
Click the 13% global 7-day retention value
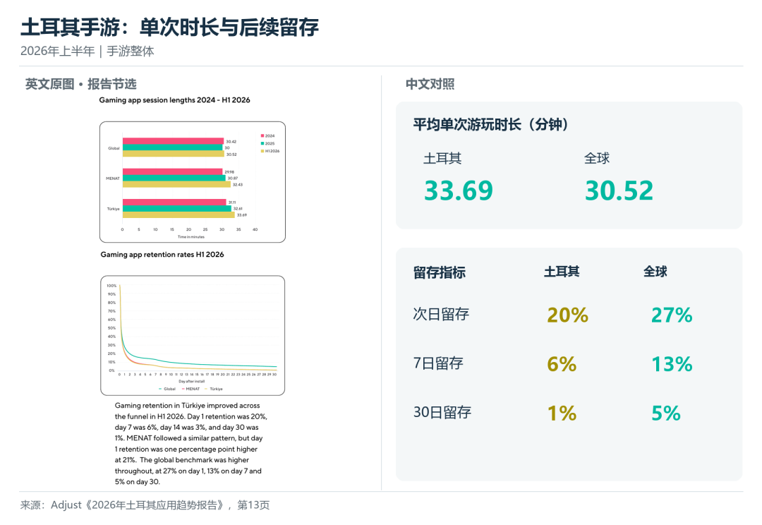coord(672,364)
